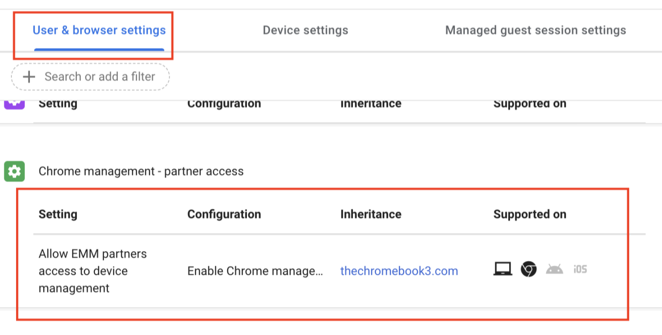
Task: Click the Chrome browser supported-platform icon
Action: [x=529, y=270]
